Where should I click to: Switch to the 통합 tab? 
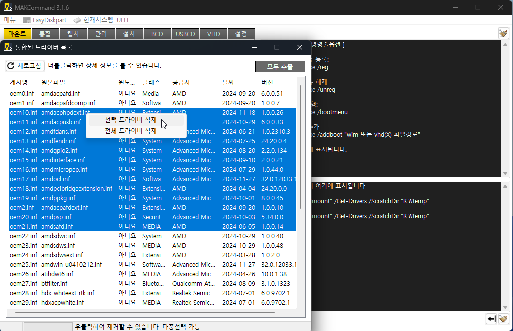(45, 34)
